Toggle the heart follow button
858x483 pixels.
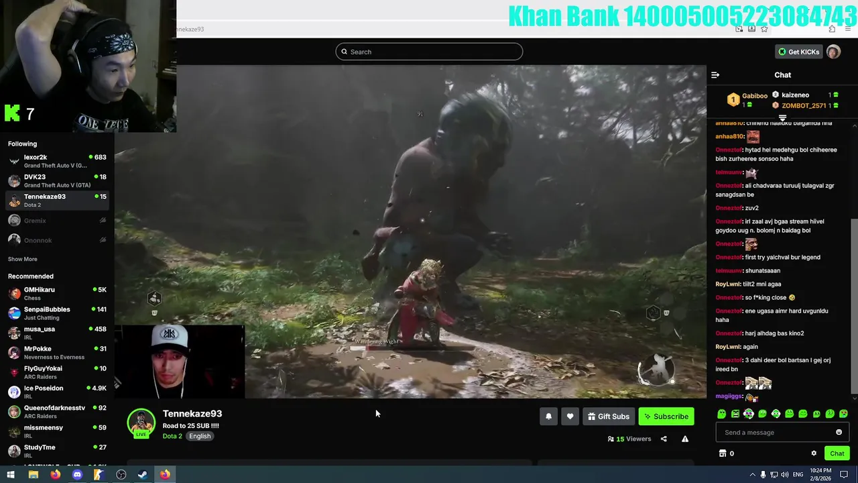(570, 417)
